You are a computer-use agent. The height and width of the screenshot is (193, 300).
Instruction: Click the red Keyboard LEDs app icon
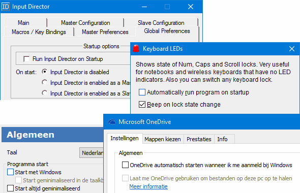[136, 49]
